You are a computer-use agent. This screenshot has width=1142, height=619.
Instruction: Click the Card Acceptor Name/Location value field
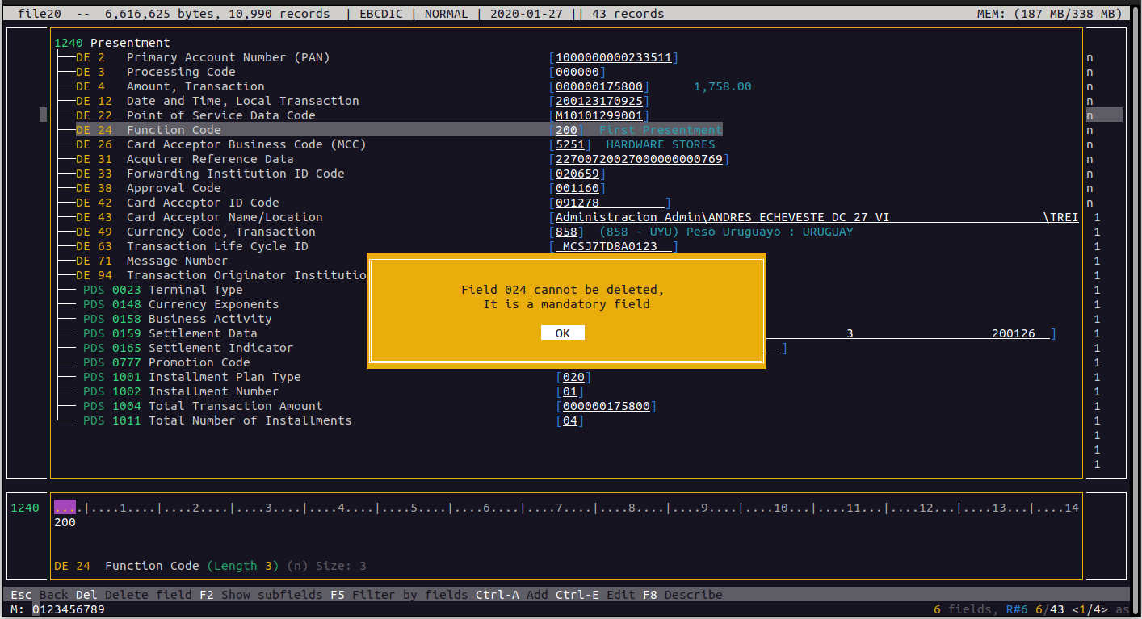[816, 217]
